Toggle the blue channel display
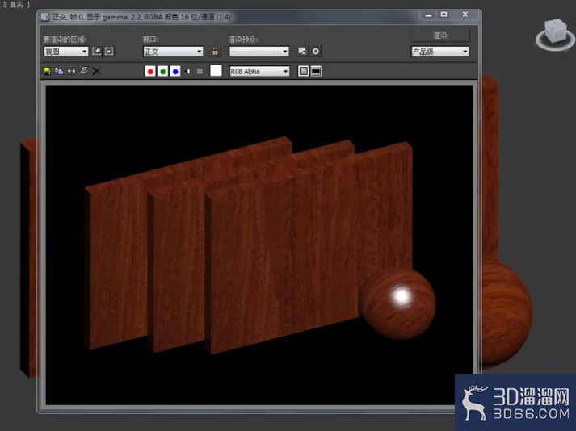 [175, 71]
